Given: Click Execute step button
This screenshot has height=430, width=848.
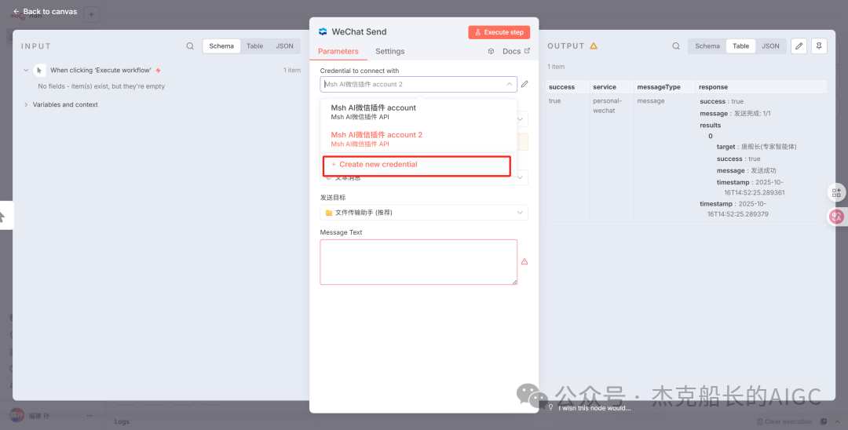Looking at the screenshot, I should 499,32.
